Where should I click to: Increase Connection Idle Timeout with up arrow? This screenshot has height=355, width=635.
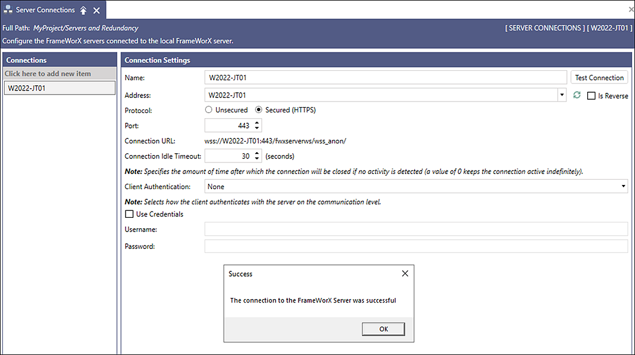pyautogui.click(x=257, y=153)
